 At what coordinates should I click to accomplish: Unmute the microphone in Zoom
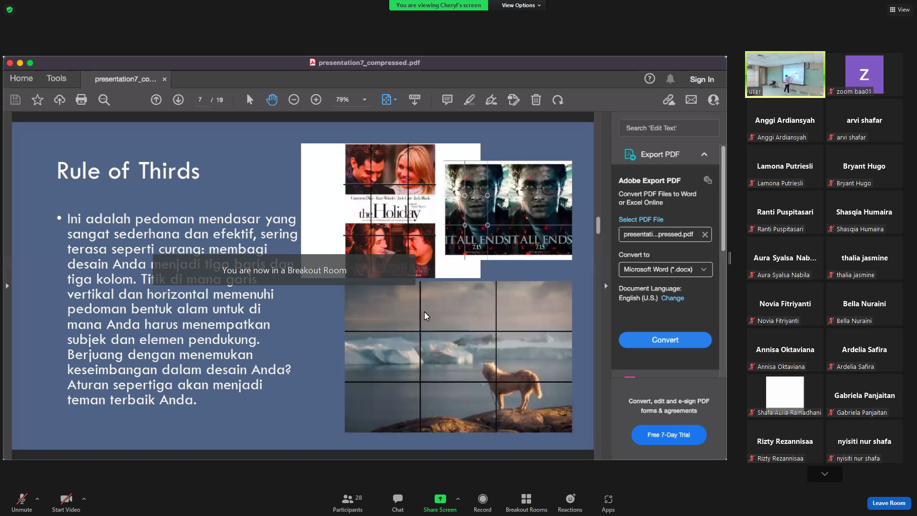tap(21, 503)
